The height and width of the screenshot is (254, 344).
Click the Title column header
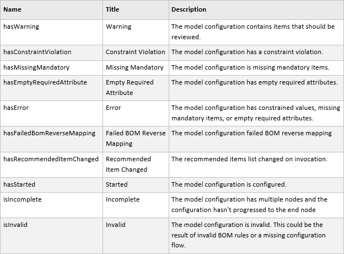(112, 9)
